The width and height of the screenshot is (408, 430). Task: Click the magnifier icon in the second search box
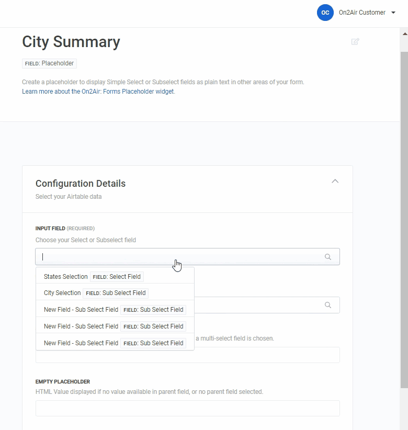coord(328,305)
